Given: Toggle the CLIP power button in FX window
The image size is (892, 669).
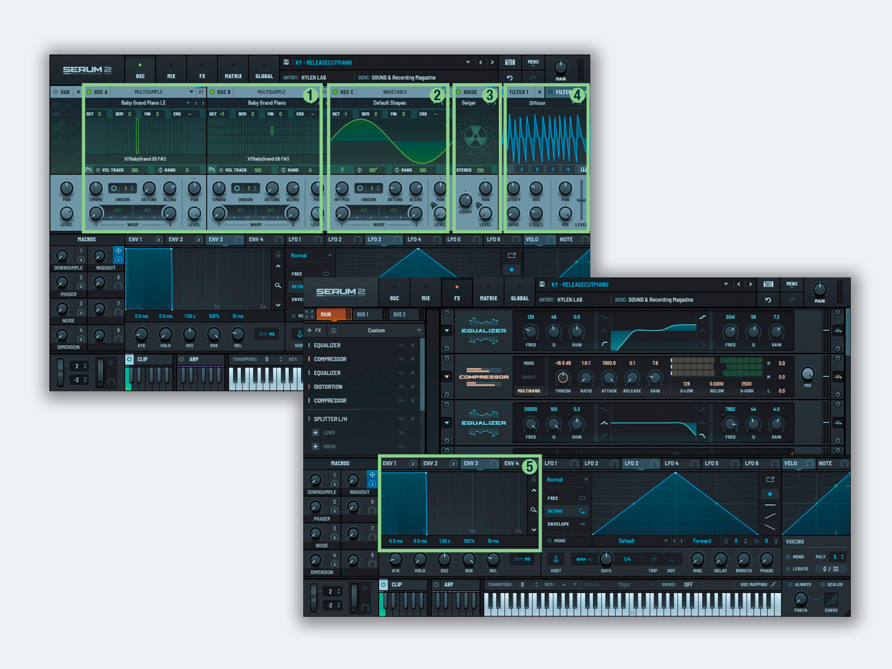Looking at the screenshot, I should click(x=384, y=584).
